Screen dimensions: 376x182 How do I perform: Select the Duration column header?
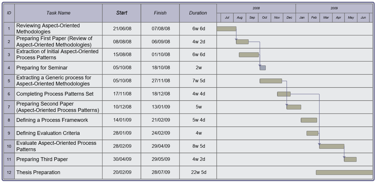click(198, 13)
